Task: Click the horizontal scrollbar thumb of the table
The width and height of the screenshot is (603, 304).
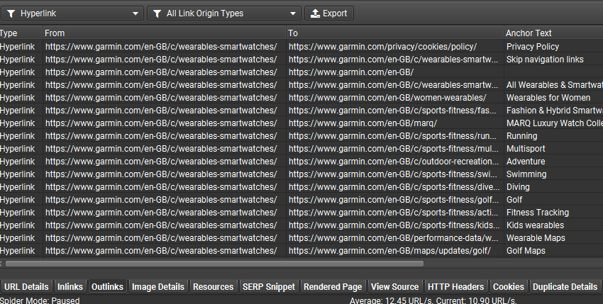Action: tap(214, 264)
